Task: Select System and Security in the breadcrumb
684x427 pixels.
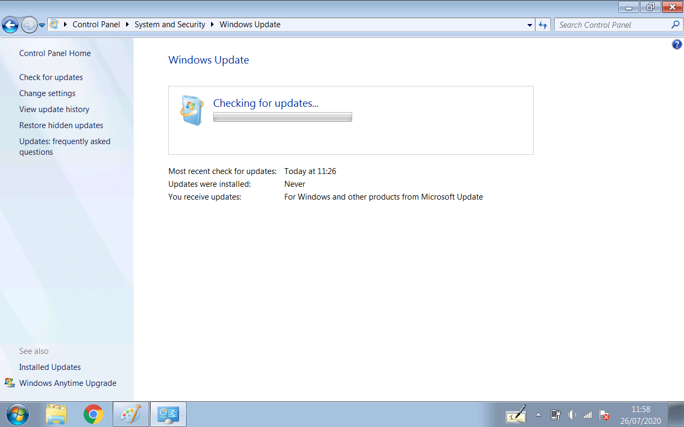Action: pos(169,25)
